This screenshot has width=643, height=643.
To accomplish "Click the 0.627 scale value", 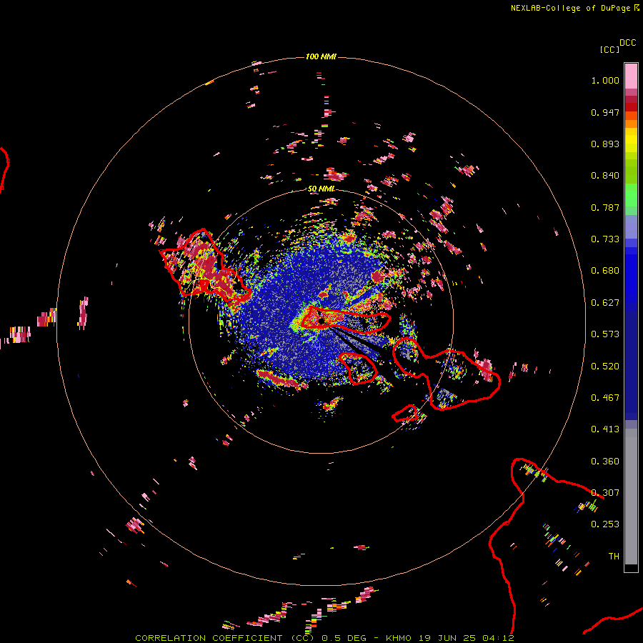I will [605, 303].
